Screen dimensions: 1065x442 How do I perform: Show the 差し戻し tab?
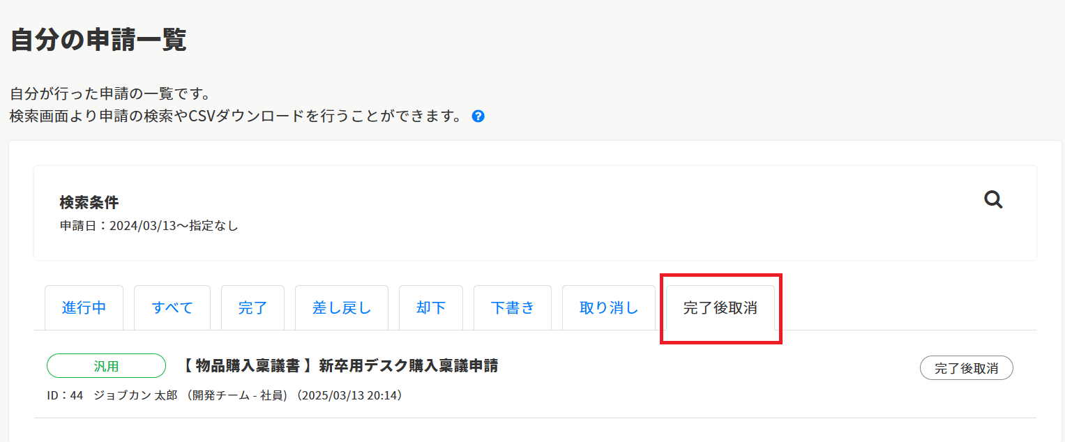341,307
